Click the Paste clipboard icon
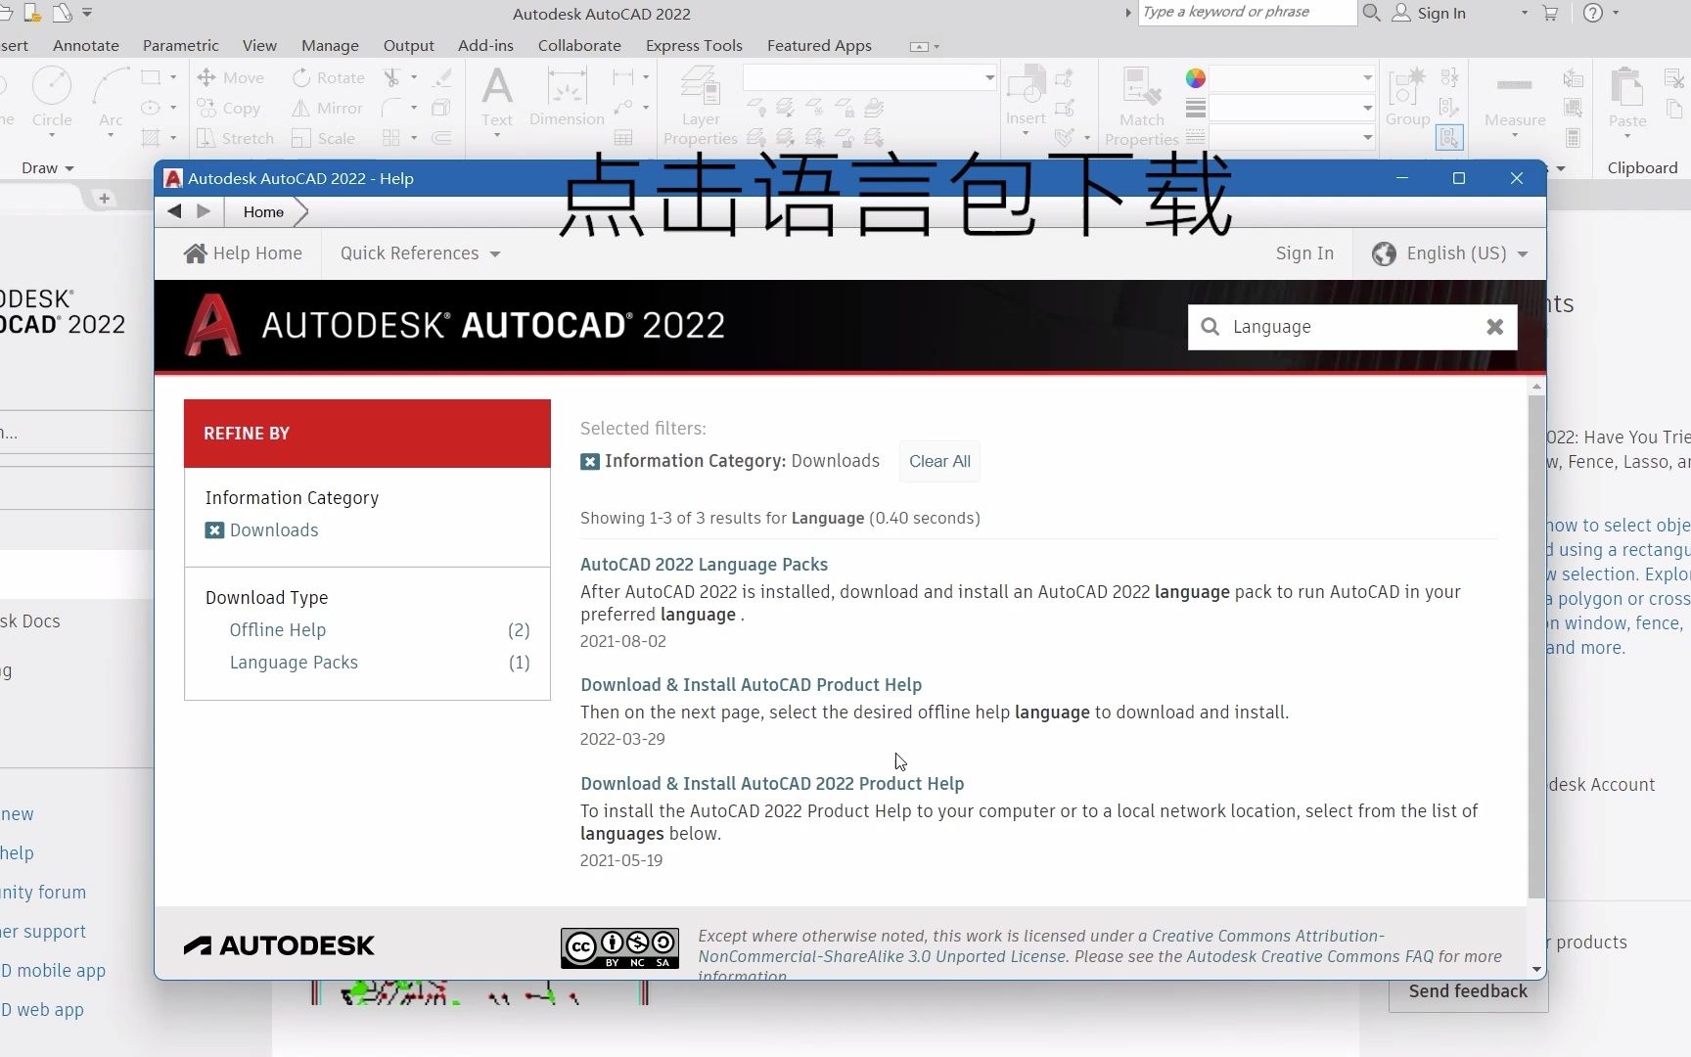Viewport: 1691px width, 1057px height. click(1627, 96)
